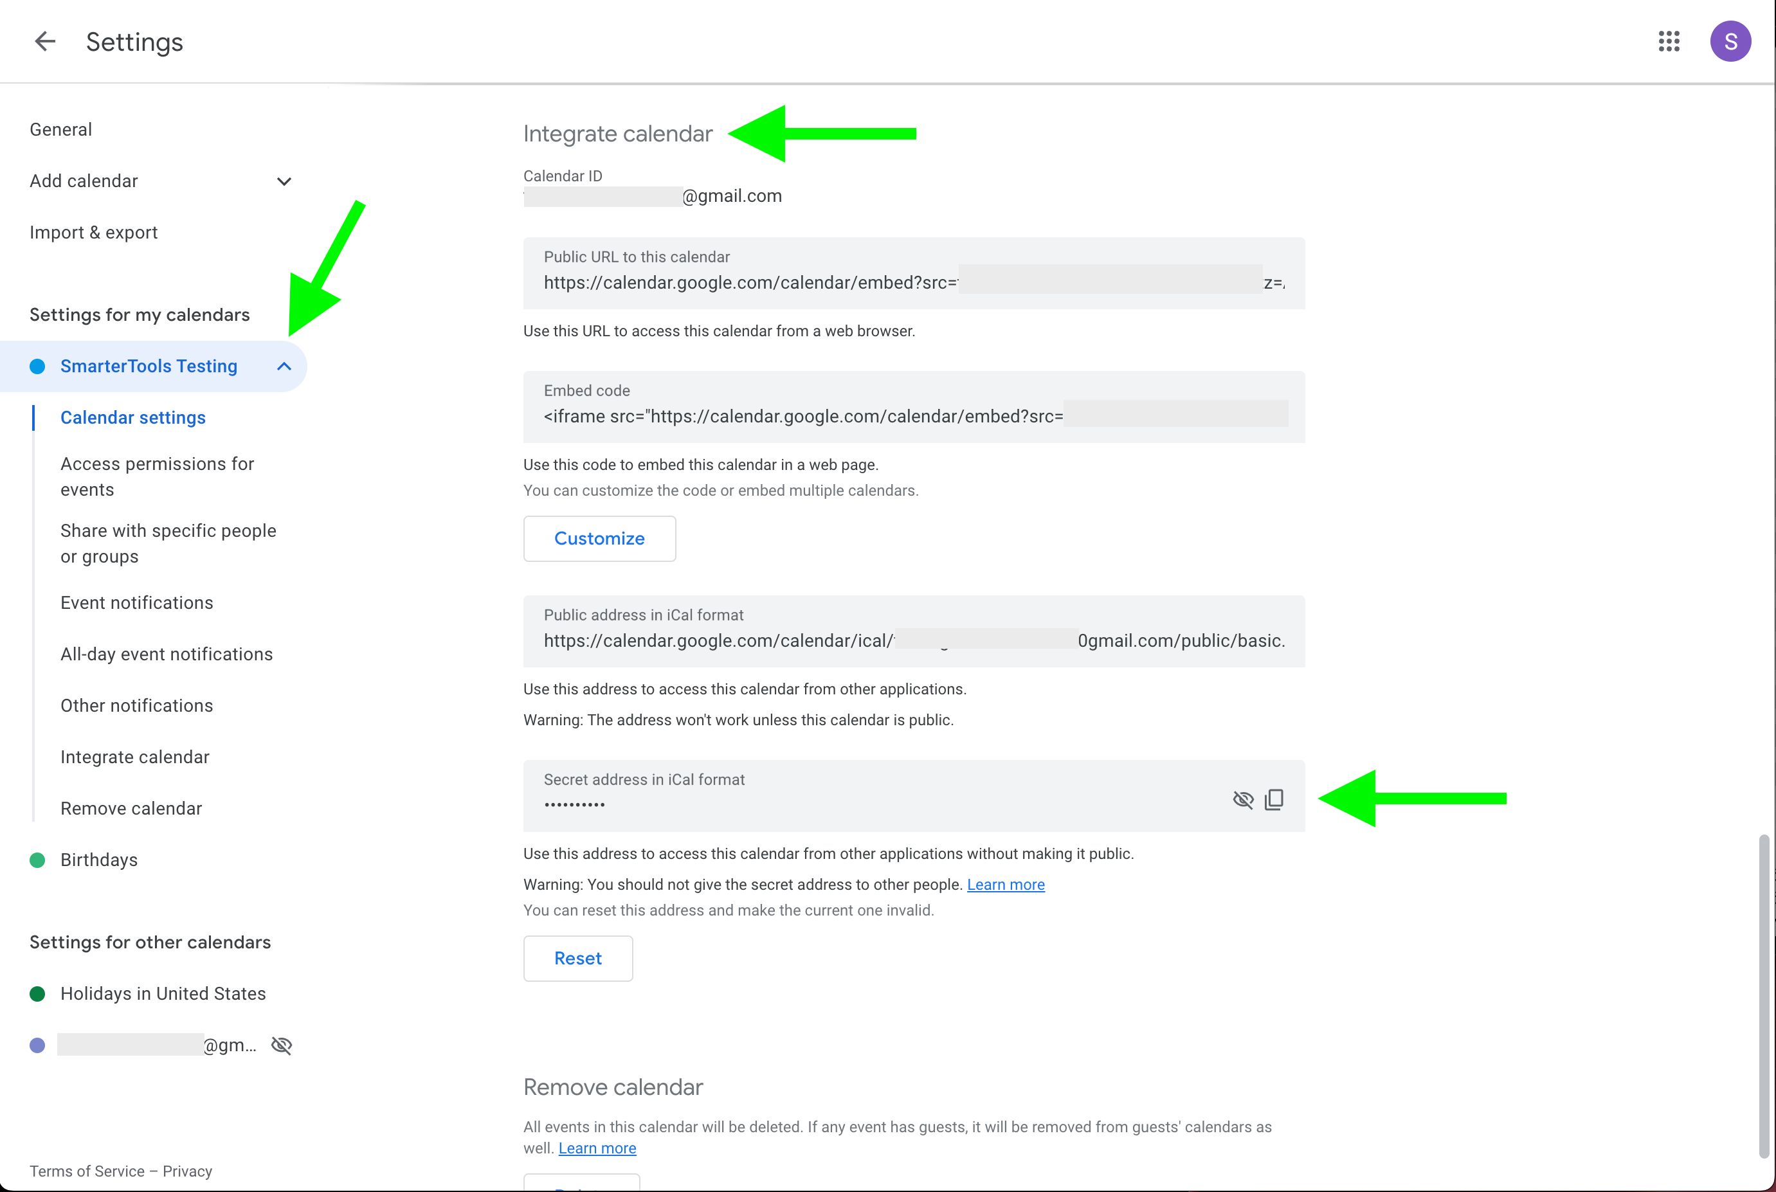
Task: Expand the Add calendar section
Action: [284, 181]
